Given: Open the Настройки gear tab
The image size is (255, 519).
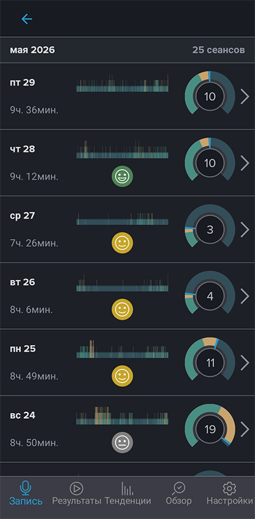Looking at the screenshot, I should coord(229,493).
